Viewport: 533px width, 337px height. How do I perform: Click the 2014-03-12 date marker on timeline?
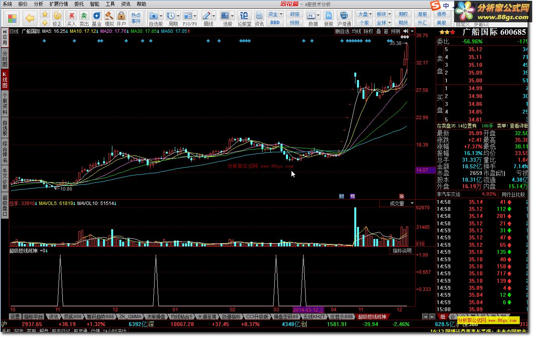coord(308,309)
